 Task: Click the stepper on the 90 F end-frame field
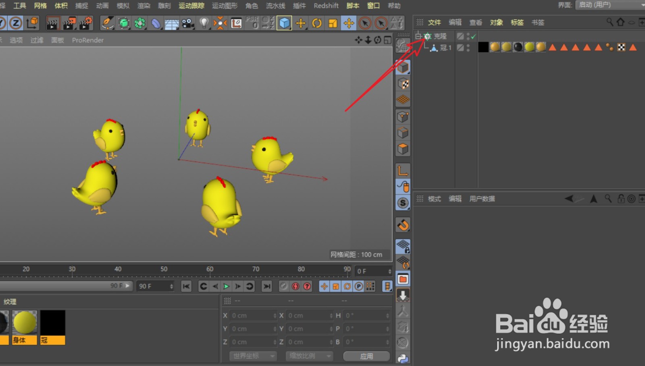coord(171,286)
